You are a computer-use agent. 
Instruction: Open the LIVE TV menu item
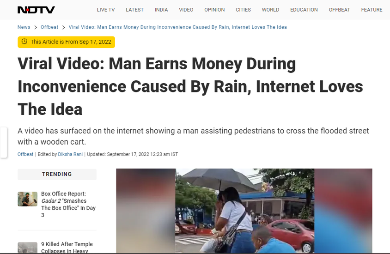point(106,10)
